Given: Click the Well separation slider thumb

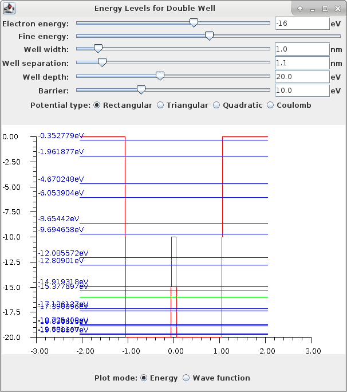Looking at the screenshot, I should coord(102,62).
